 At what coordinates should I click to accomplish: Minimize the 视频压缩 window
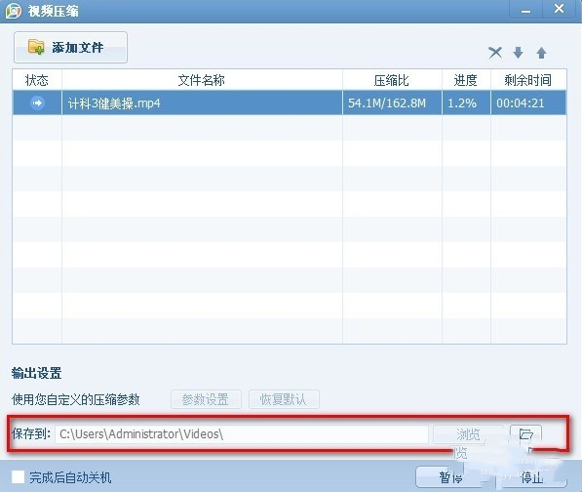tap(525, 10)
